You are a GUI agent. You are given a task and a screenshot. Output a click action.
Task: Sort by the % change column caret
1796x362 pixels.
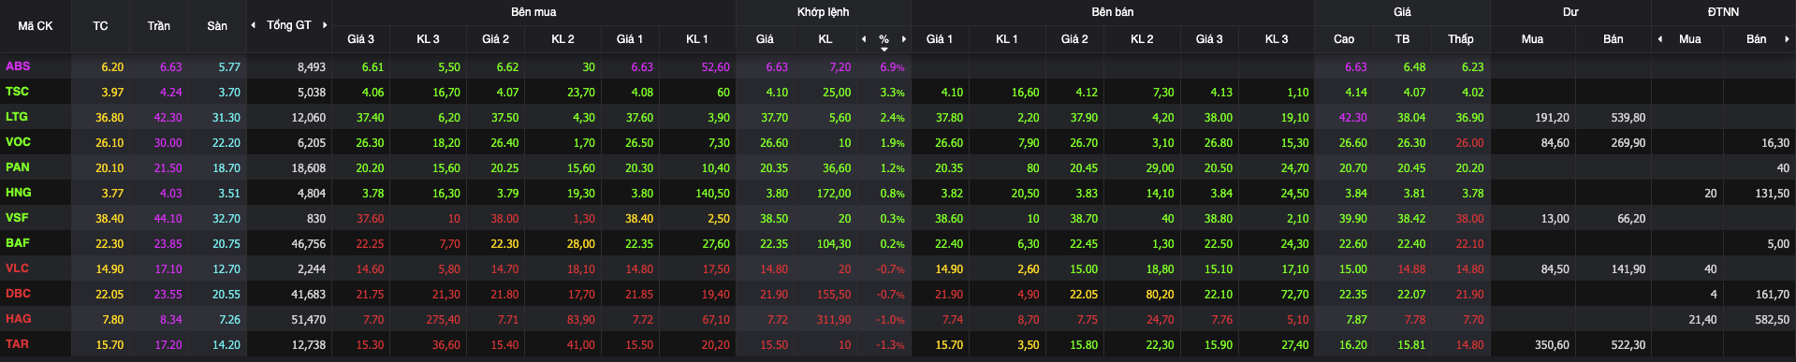(884, 49)
